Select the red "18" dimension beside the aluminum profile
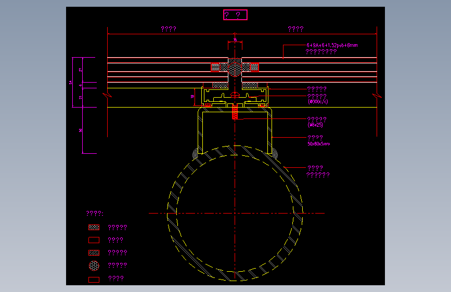The height and width of the screenshot is (292, 451). [x=192, y=97]
